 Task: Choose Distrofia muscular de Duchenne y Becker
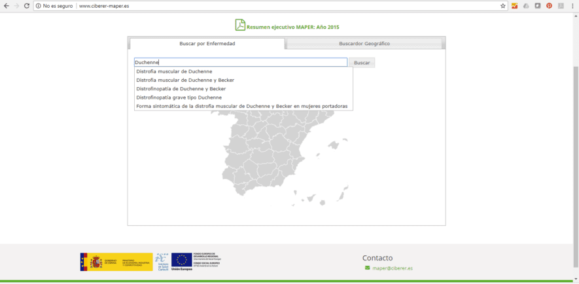pyautogui.click(x=185, y=80)
